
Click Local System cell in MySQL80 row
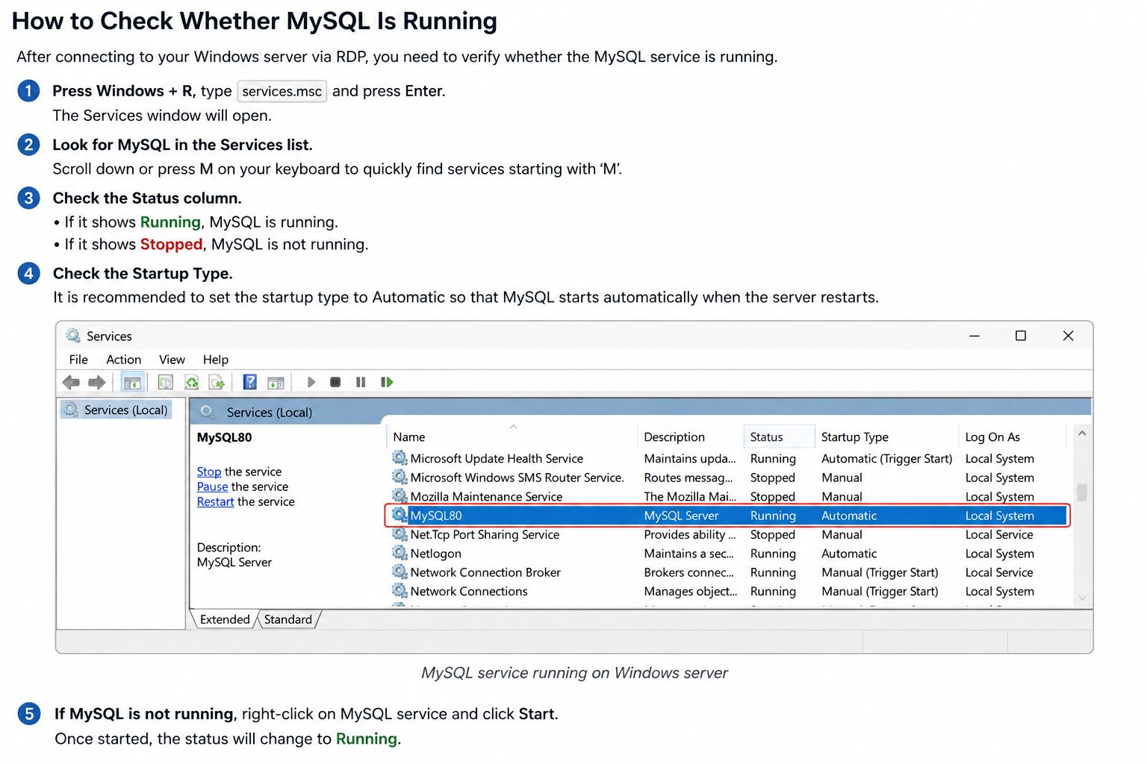[999, 516]
